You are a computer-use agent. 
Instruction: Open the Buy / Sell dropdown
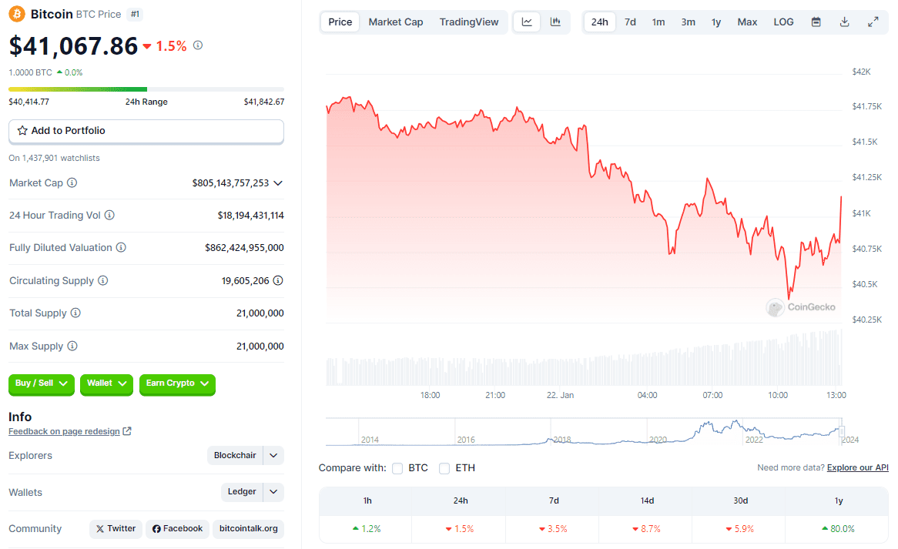[42, 383]
